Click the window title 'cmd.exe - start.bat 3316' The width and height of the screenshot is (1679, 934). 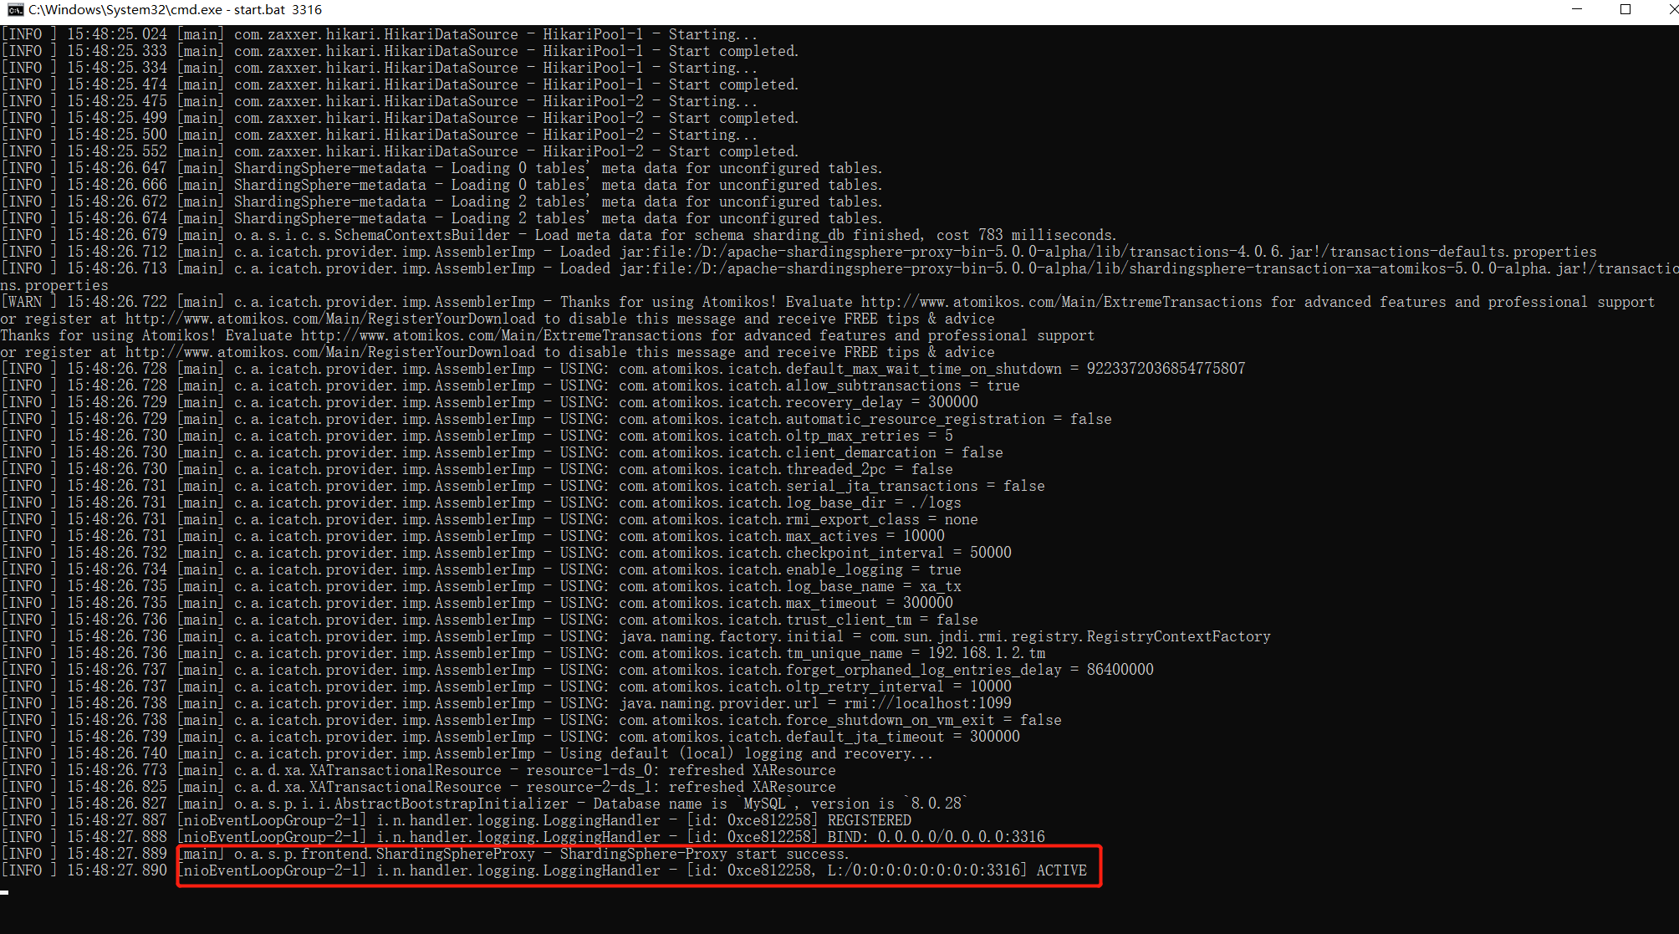click(175, 10)
